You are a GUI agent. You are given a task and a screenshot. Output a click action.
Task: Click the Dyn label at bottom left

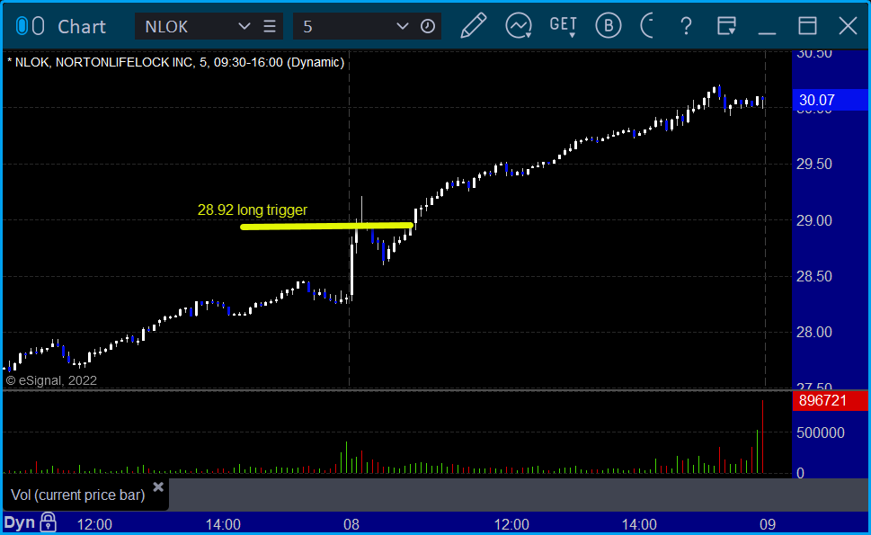tap(20, 522)
